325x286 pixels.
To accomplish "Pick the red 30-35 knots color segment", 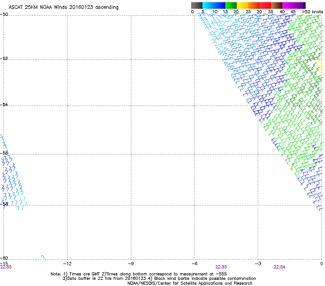I will [265, 5].
